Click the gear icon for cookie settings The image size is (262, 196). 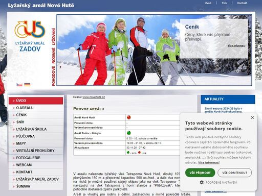(202, 182)
